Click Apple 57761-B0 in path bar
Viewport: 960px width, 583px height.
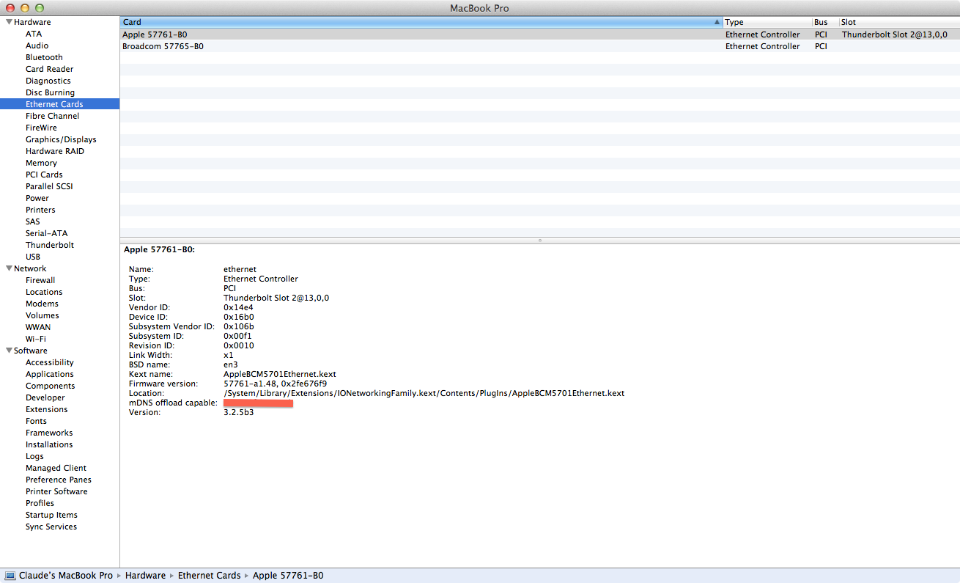click(288, 576)
